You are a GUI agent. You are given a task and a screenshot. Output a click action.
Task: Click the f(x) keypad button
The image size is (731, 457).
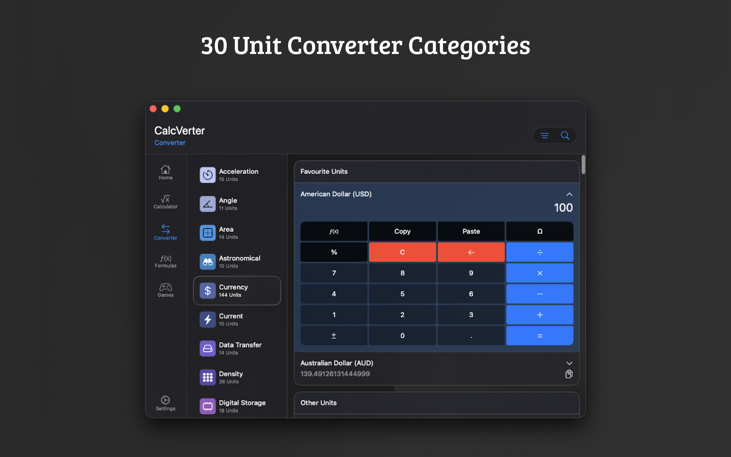pyautogui.click(x=334, y=231)
